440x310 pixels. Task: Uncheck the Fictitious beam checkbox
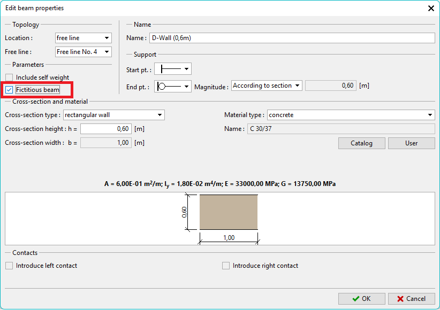pos(9,90)
